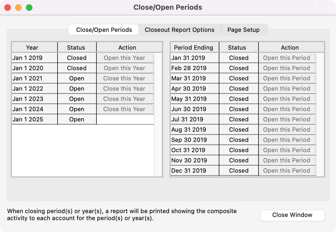The width and height of the screenshot is (336, 232).
Task: Click Open this Year for 2020
Action: (x=125, y=68)
